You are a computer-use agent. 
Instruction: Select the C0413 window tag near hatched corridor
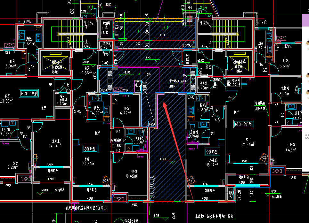point(151,124)
